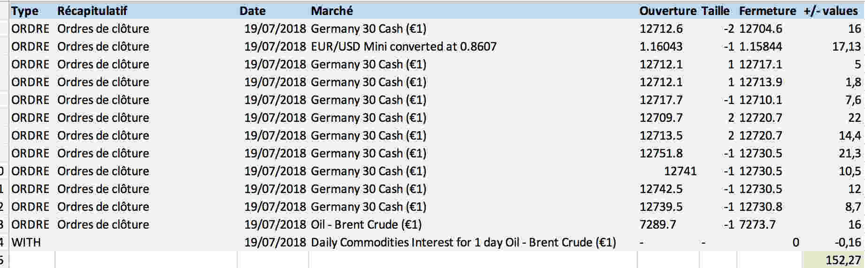Click the closing price 7273.7
Screen dimensions: 865x268
pos(757,224)
